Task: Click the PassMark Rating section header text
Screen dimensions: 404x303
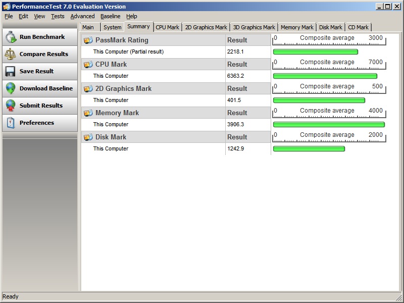Action: tap(122, 40)
